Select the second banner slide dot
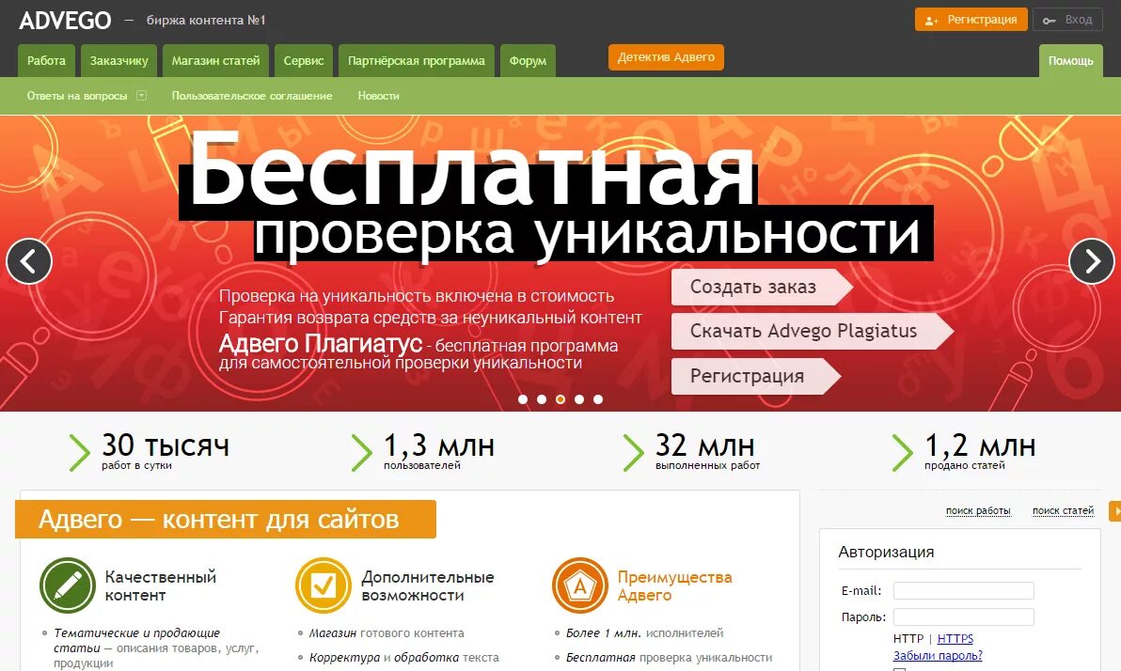Screen dimensions: 1121x671 coord(541,399)
